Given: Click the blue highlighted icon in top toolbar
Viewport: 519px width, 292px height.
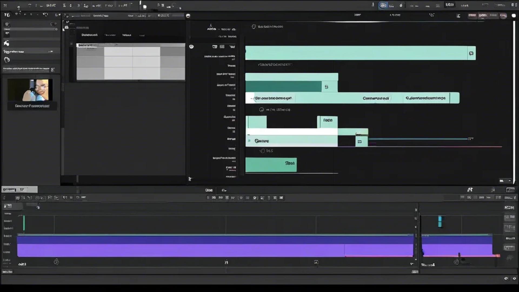Looking at the screenshot, I should [383, 5].
